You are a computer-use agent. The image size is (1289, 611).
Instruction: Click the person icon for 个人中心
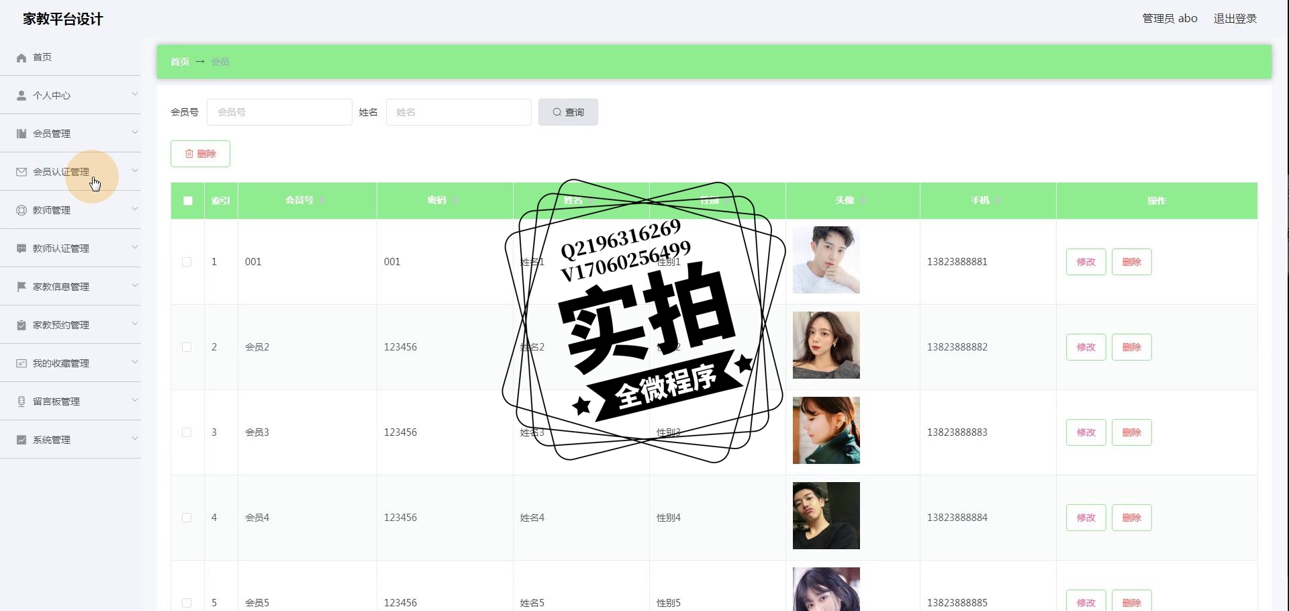tap(21, 96)
